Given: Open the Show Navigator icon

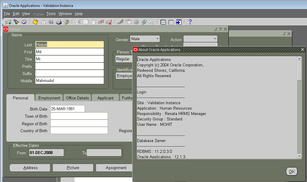Looking at the screenshot, I should [x=24, y=22].
